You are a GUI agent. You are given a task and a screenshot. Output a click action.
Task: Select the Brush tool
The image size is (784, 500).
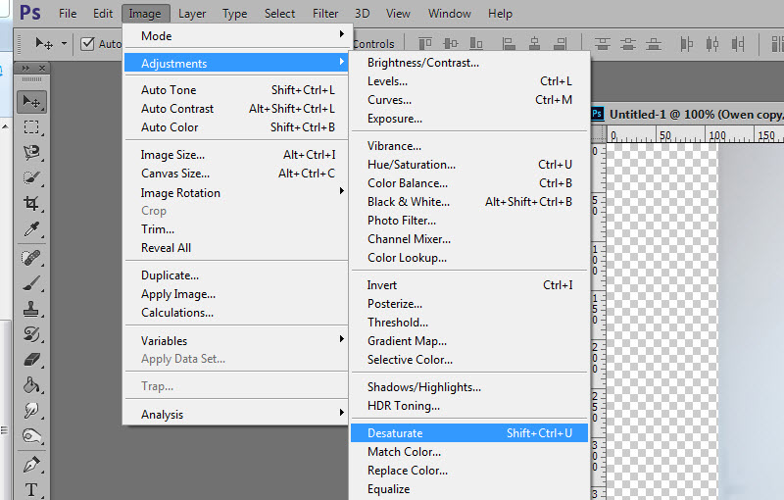coord(31,283)
